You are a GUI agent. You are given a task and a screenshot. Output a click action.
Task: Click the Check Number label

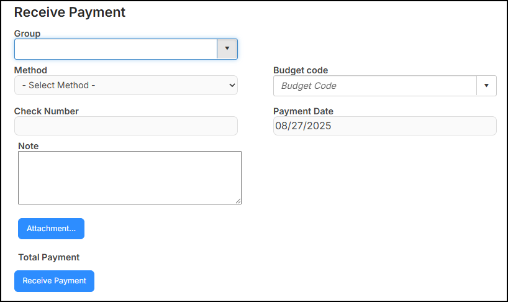pos(47,111)
